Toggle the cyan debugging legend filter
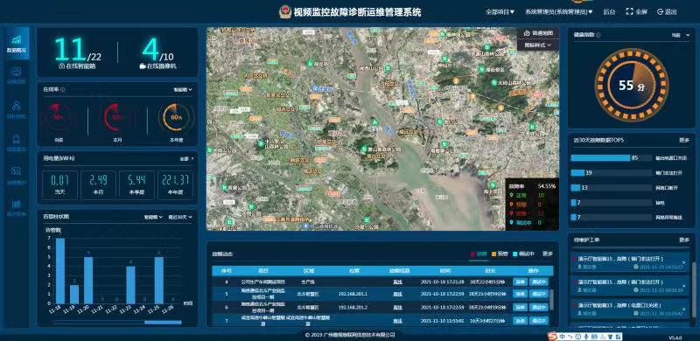Image resolution: width=700 pixels, height=341 pixels. click(x=523, y=254)
